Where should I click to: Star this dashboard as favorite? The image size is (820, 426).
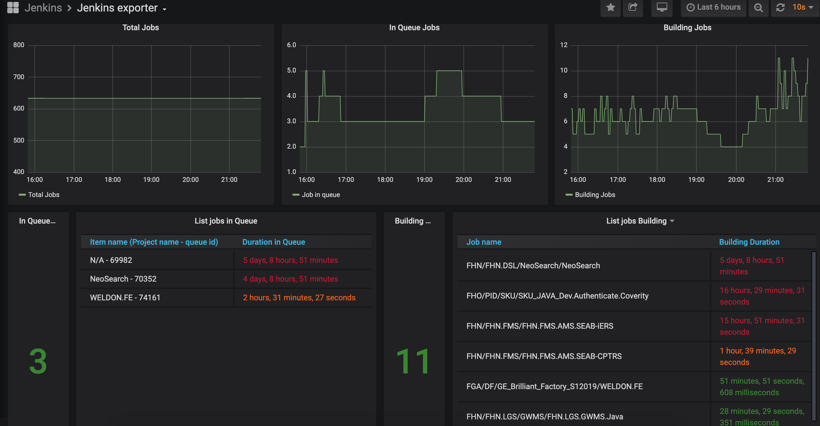click(x=610, y=7)
